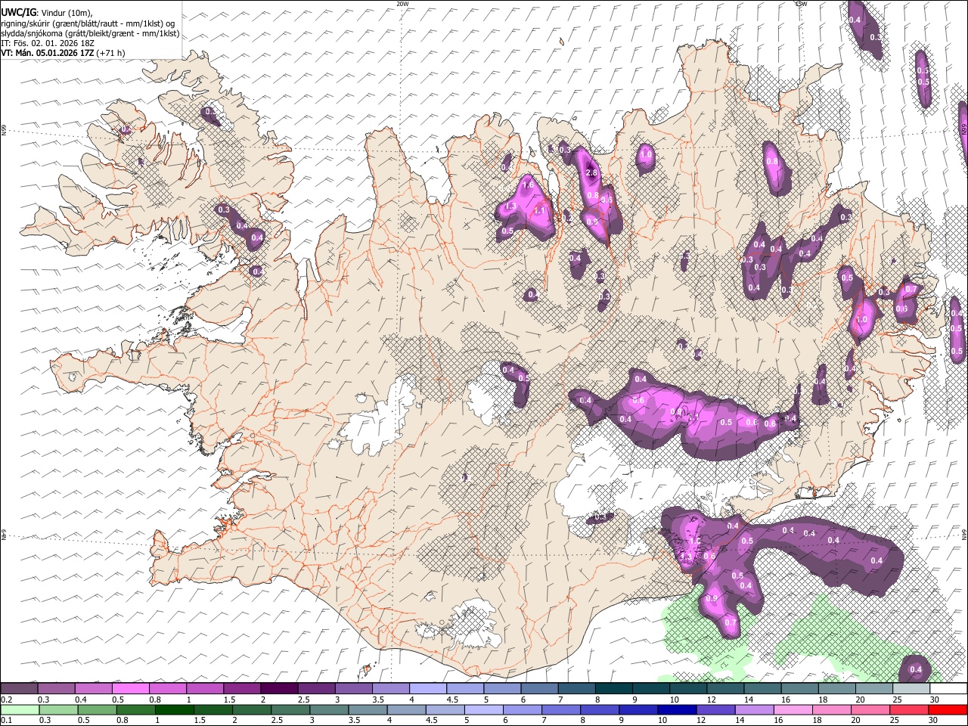Click the 'IT: Fös. 02. 01. 2026 18Z' line
Screen dimensions: 968x726
(x=47, y=43)
